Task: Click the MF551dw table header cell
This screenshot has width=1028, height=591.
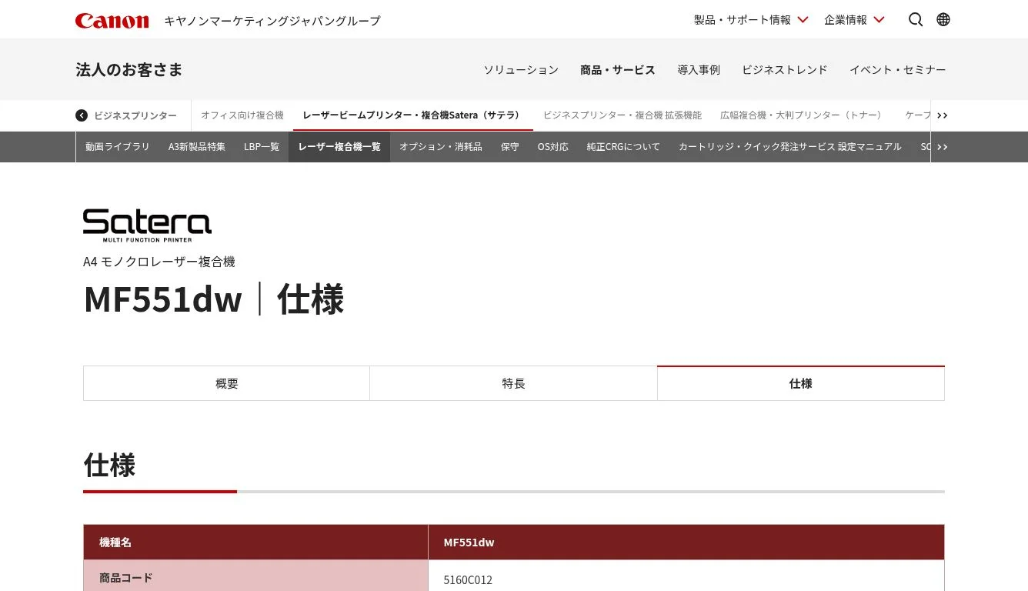Action: pos(686,543)
